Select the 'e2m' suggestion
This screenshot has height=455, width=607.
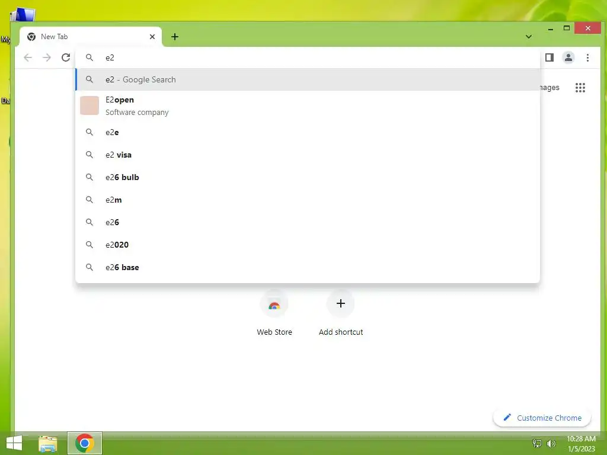308,200
